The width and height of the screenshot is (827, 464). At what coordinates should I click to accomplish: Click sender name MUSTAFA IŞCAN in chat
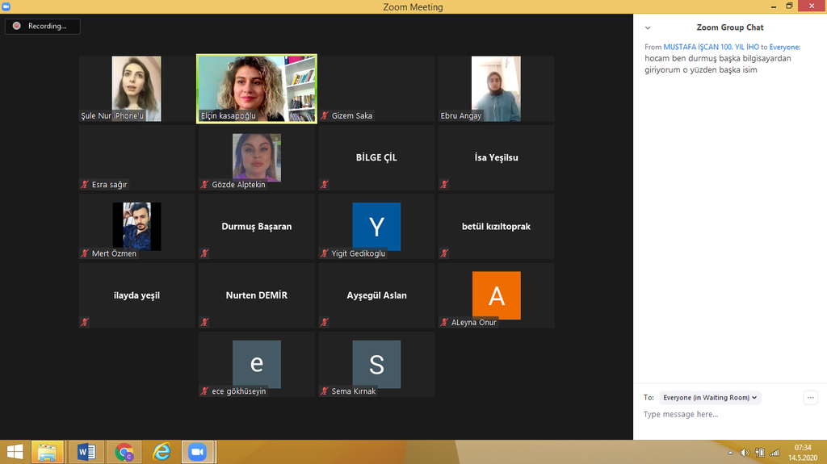pos(711,48)
